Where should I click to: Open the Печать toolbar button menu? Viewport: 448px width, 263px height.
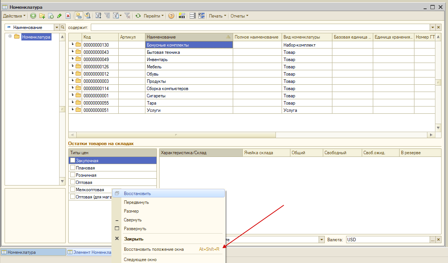(x=217, y=16)
